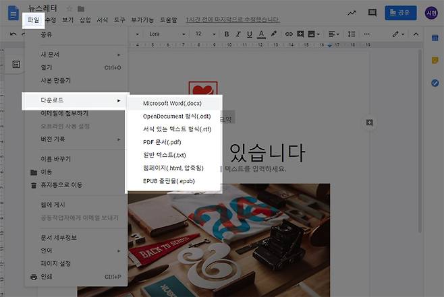Image resolution: width=444 pixels, height=297 pixels.
Task: Open the 보기 menu
Action: tap(67, 20)
